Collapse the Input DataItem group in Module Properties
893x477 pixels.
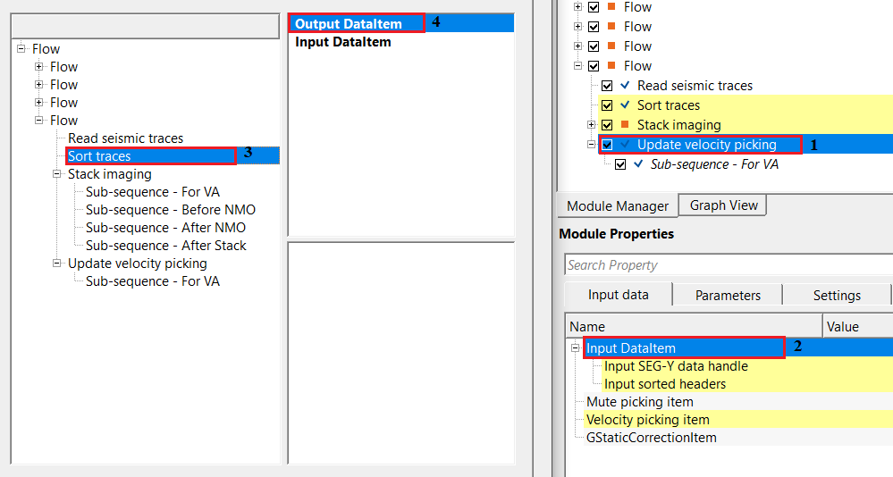click(x=575, y=347)
